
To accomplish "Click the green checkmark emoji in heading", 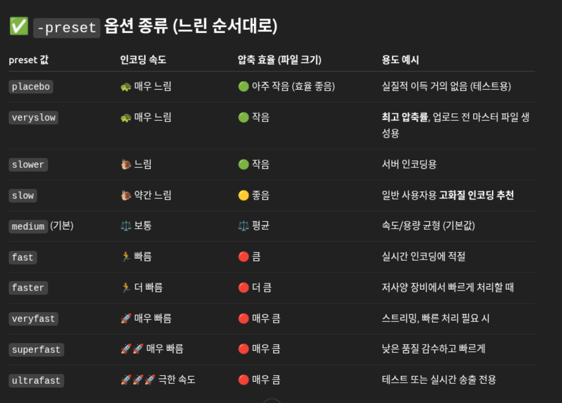I will click(19, 26).
